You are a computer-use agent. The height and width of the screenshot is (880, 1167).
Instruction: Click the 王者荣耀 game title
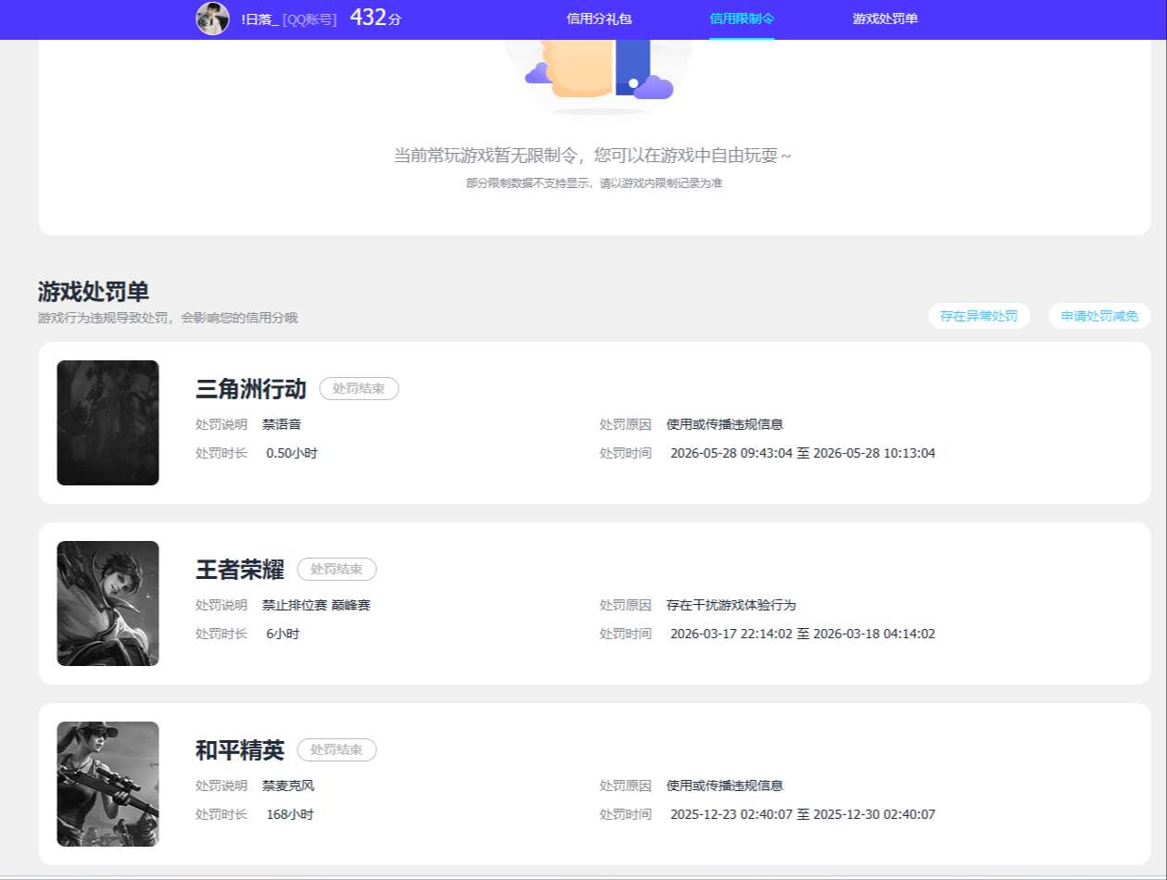[x=239, y=570]
